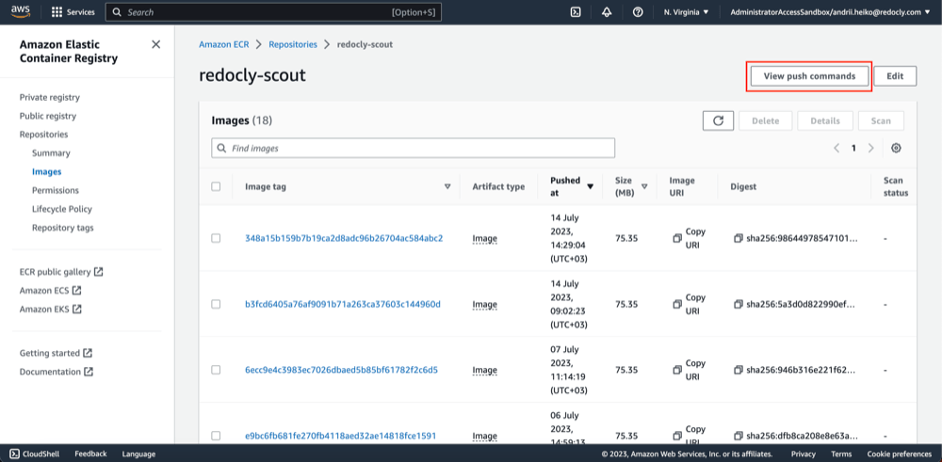The width and height of the screenshot is (942, 462).
Task: Select Repositories in the sidebar
Action: pyautogui.click(x=43, y=135)
